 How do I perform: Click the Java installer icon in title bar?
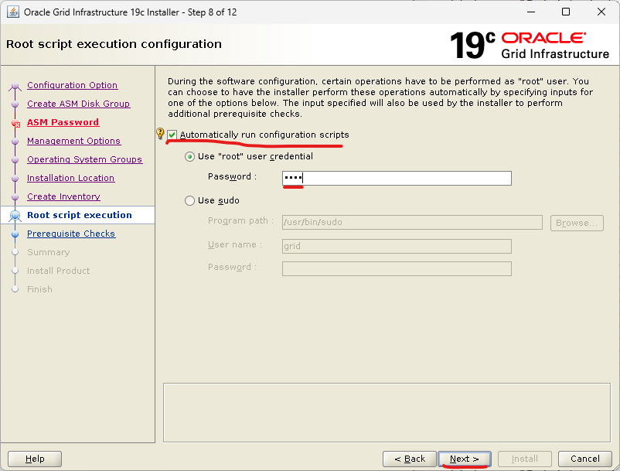13,12
